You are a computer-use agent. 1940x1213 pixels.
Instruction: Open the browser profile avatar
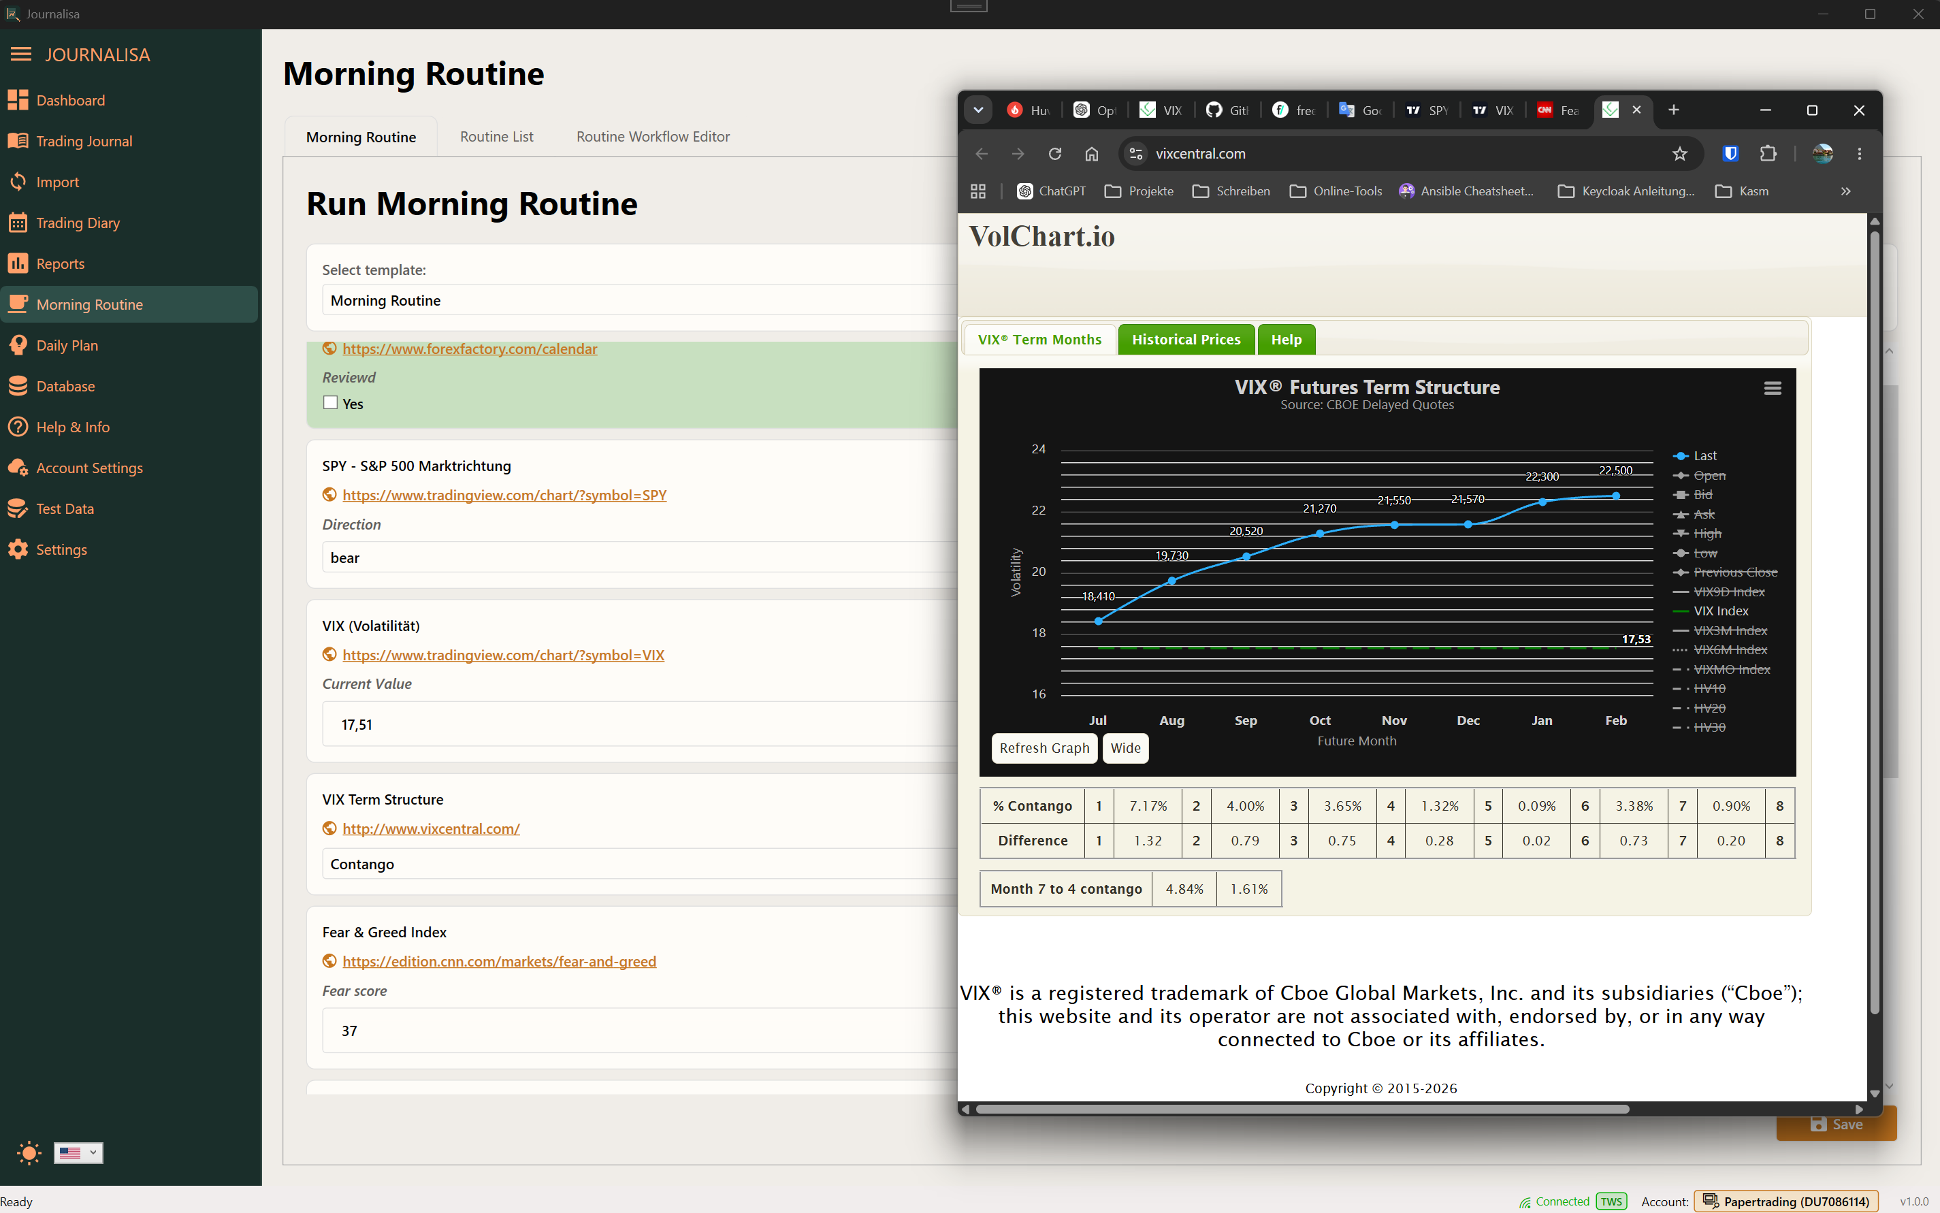coord(1822,153)
